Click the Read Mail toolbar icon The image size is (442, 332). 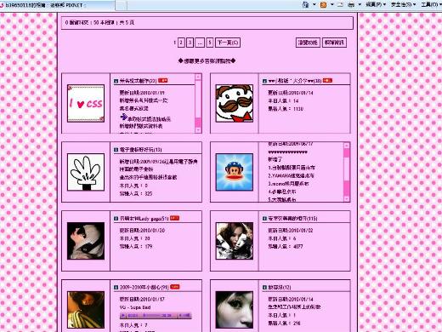point(340,4)
